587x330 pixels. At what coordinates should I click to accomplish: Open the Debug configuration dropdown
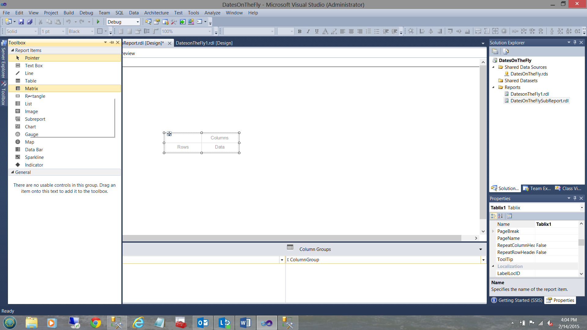point(138,22)
